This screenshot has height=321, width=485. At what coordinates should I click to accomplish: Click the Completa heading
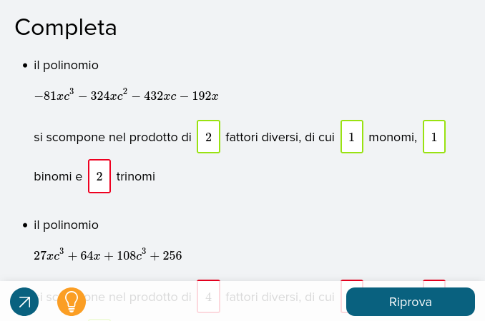66,28
